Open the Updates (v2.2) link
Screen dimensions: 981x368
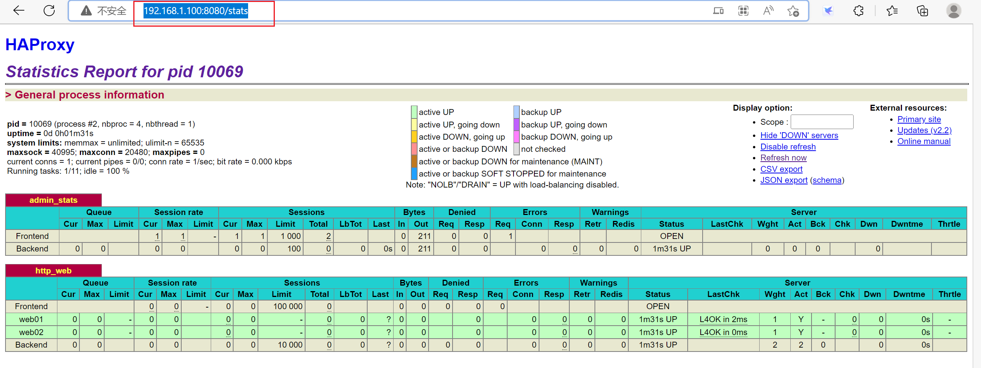click(x=924, y=130)
